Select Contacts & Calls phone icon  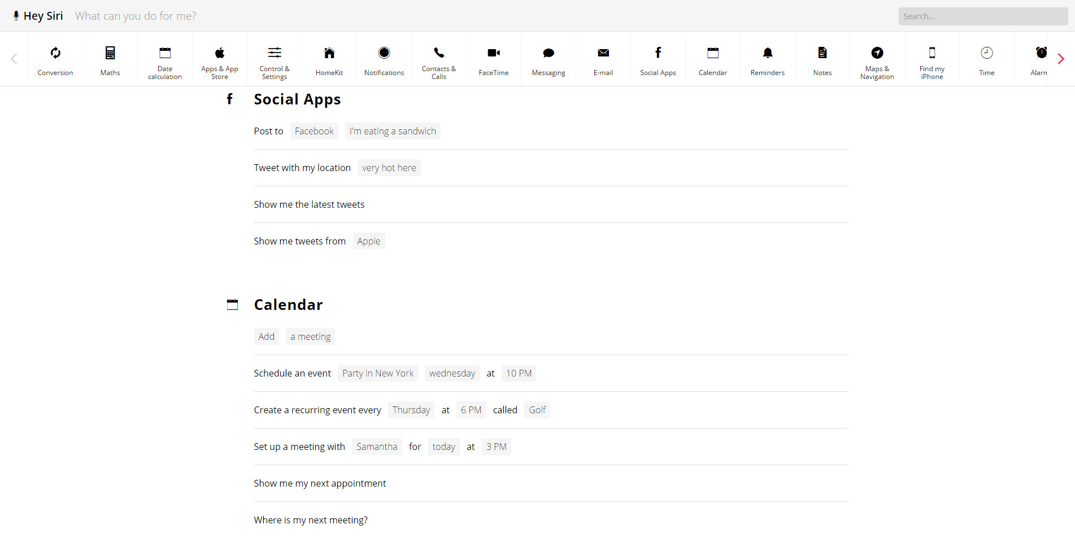pos(439,53)
